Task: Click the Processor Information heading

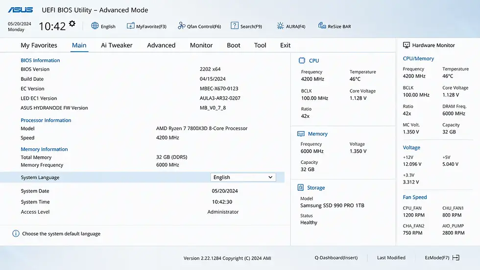Action: pos(46,120)
